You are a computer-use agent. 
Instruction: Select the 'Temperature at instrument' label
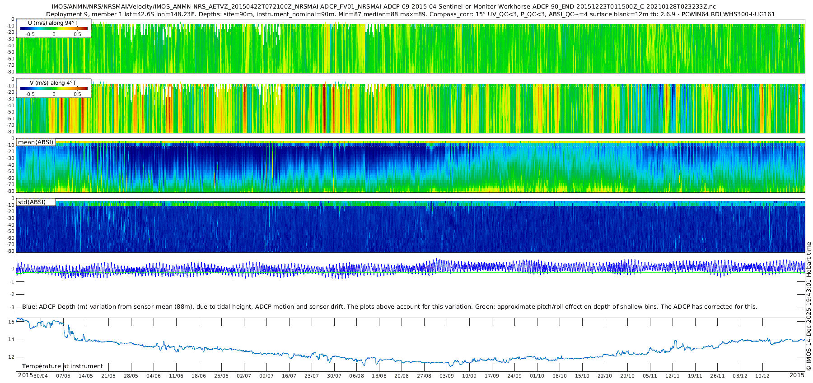pyautogui.click(x=62, y=366)
